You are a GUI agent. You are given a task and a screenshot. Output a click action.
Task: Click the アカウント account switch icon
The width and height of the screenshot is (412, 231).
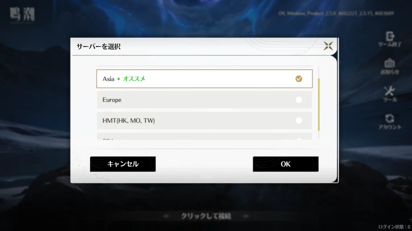pyautogui.click(x=389, y=118)
